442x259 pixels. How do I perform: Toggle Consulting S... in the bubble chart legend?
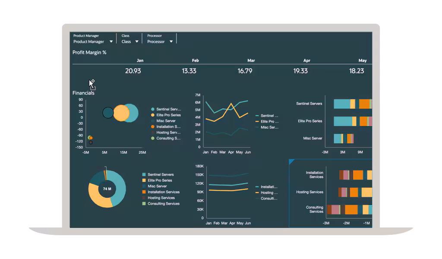point(166,139)
